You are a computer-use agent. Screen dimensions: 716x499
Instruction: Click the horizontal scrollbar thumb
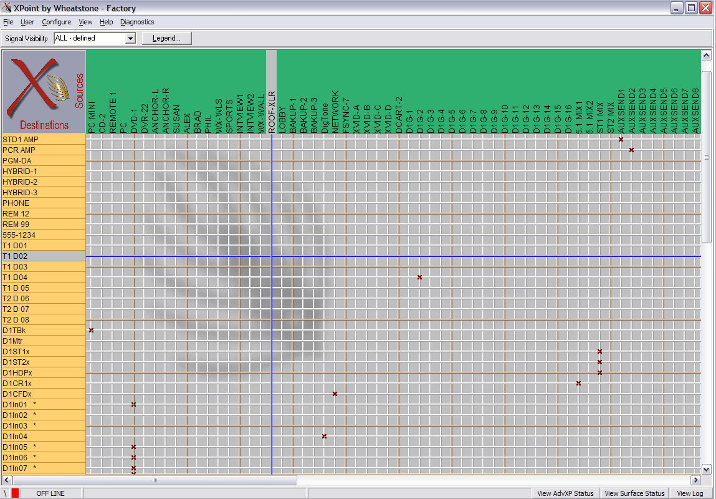[x=155, y=480]
